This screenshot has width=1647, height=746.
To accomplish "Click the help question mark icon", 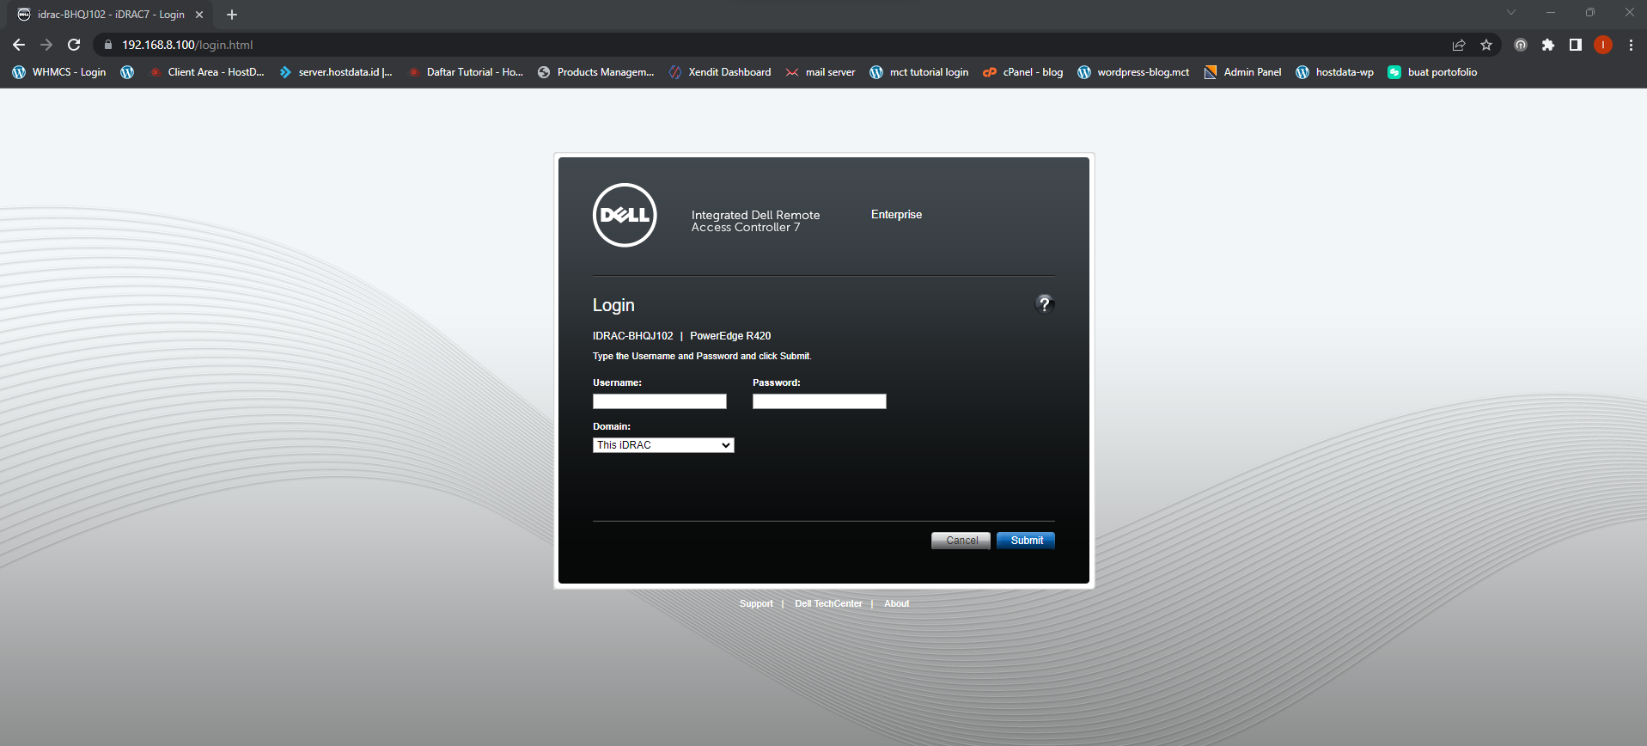I will coord(1044,303).
